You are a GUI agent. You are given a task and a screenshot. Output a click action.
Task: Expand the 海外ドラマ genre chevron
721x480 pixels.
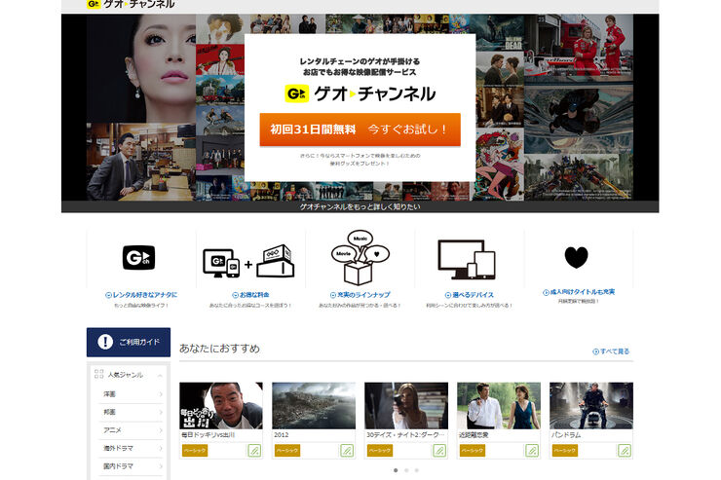(x=161, y=448)
